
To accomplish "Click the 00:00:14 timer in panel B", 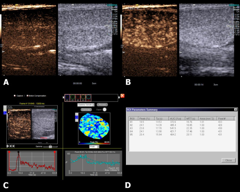I will [x=199, y=85].
